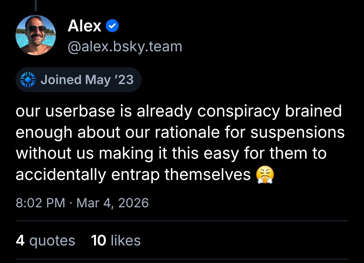Click the Joined May '23 label text

87,80
